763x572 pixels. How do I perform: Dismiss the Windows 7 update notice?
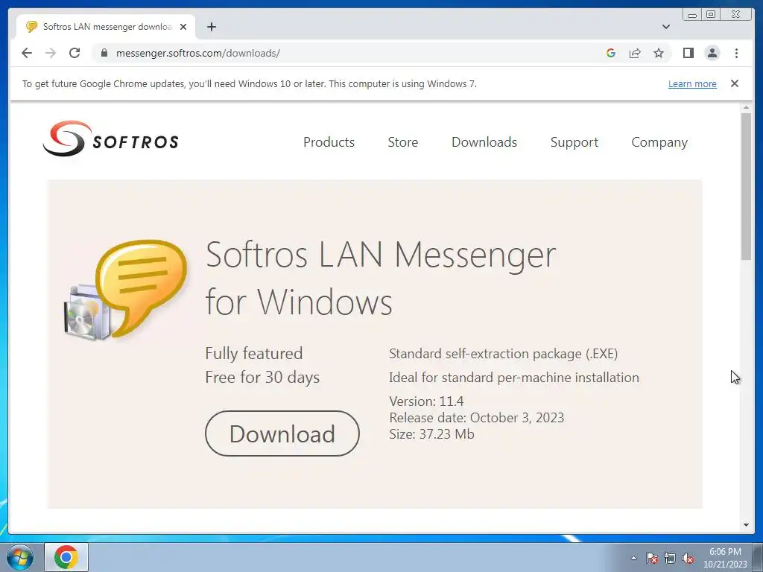click(734, 83)
